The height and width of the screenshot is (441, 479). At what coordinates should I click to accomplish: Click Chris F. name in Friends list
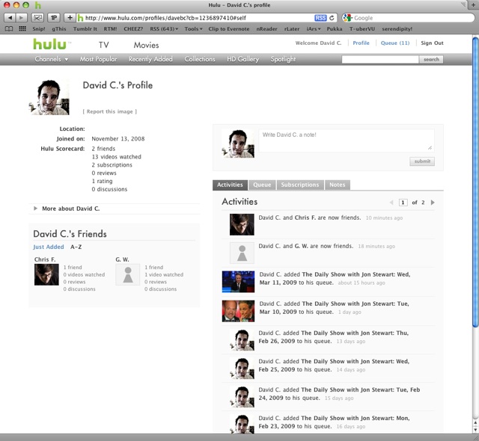(45, 259)
